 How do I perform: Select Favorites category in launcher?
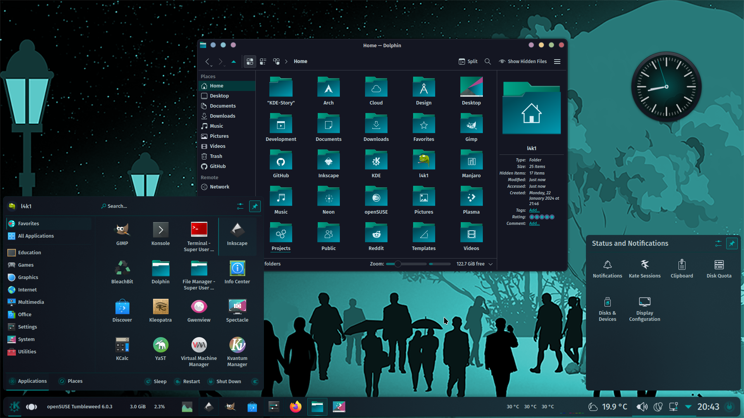click(49, 223)
